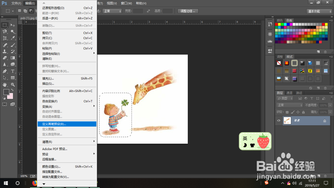
Task: Select the Crop tool
Action: [5, 38]
